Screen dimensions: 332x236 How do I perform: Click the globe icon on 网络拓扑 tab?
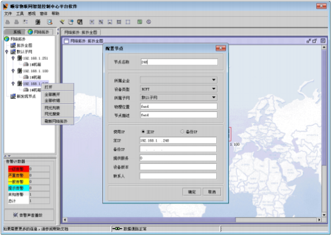30,32
